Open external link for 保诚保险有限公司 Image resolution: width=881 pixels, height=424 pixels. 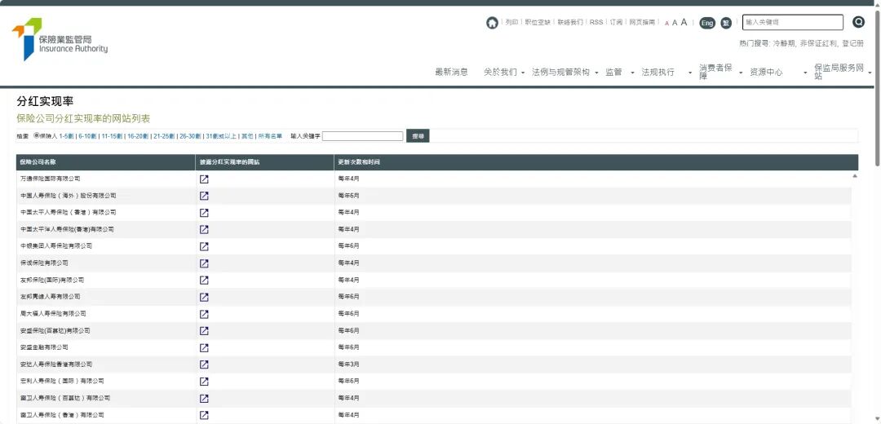pos(204,263)
